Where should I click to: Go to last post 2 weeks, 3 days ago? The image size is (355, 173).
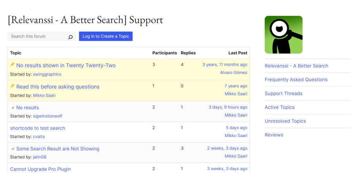227,148
